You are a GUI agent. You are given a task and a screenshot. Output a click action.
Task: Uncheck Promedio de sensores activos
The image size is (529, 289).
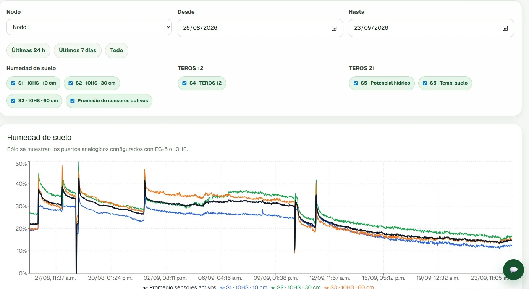tap(73, 101)
